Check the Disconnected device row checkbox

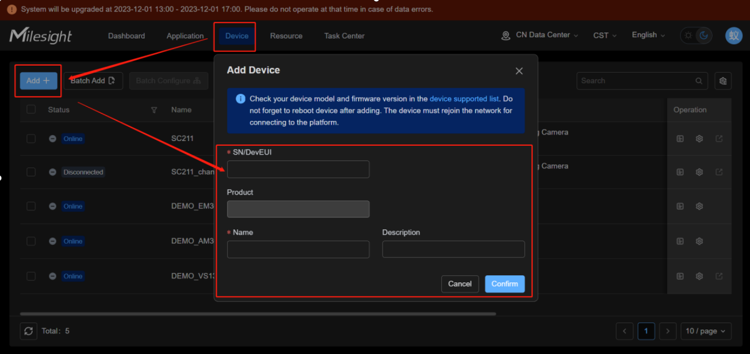31,172
